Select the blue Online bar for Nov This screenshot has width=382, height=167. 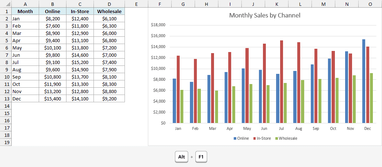coord(347,87)
